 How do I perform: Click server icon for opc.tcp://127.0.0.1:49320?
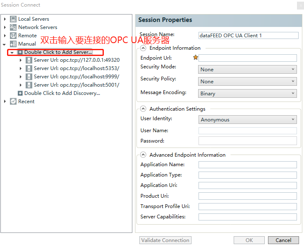[x=29, y=60]
